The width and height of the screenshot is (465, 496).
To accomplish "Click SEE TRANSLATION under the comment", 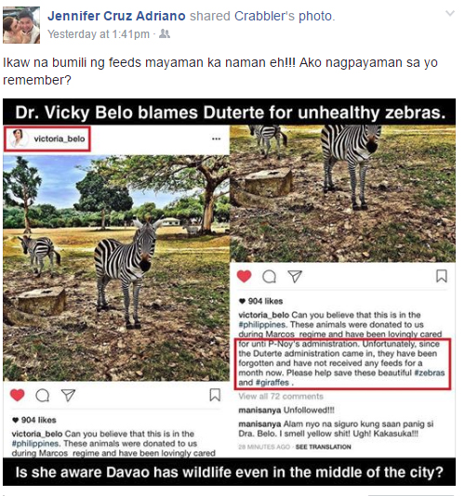I will pyautogui.click(x=323, y=447).
